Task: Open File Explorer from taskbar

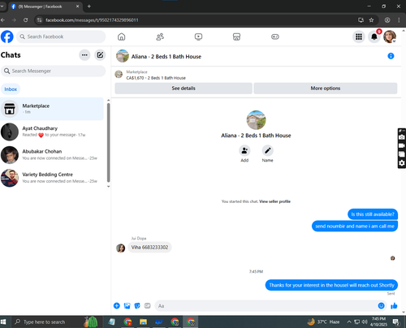Action: coord(143,322)
